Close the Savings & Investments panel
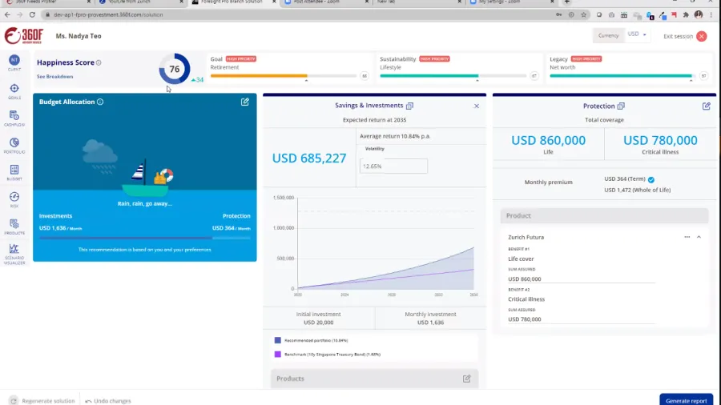This screenshot has width=721, height=405. [477, 106]
